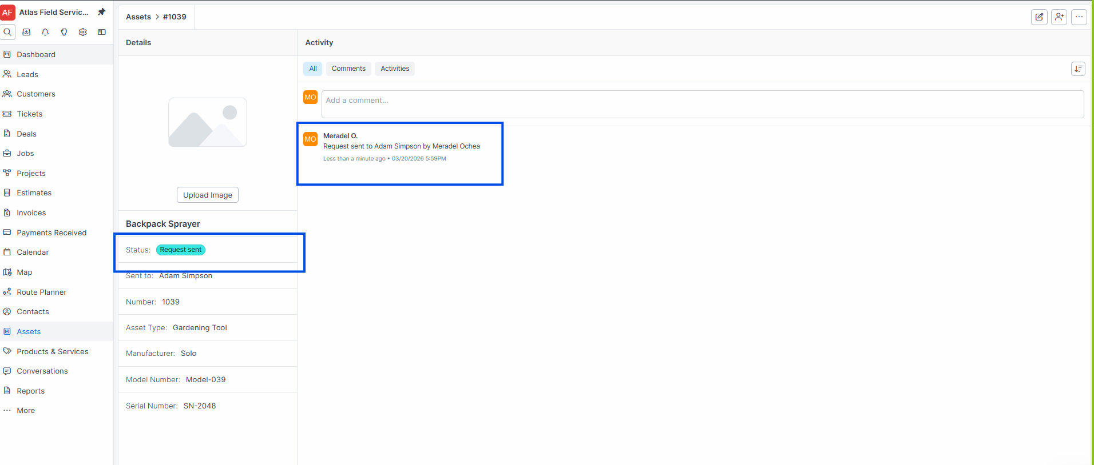This screenshot has height=465, width=1094.
Task: Click the lightbulb tips icon
Action: 64,32
